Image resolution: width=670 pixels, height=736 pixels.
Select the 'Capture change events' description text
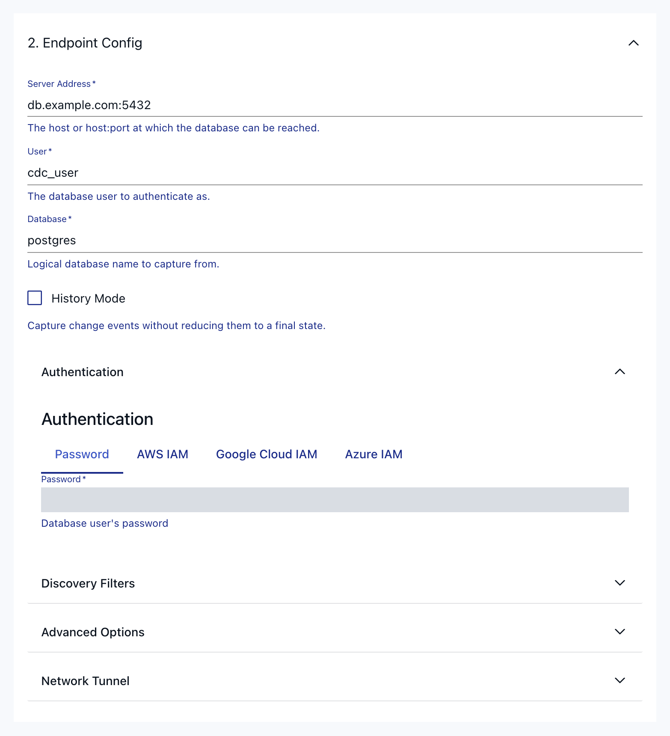coord(176,326)
